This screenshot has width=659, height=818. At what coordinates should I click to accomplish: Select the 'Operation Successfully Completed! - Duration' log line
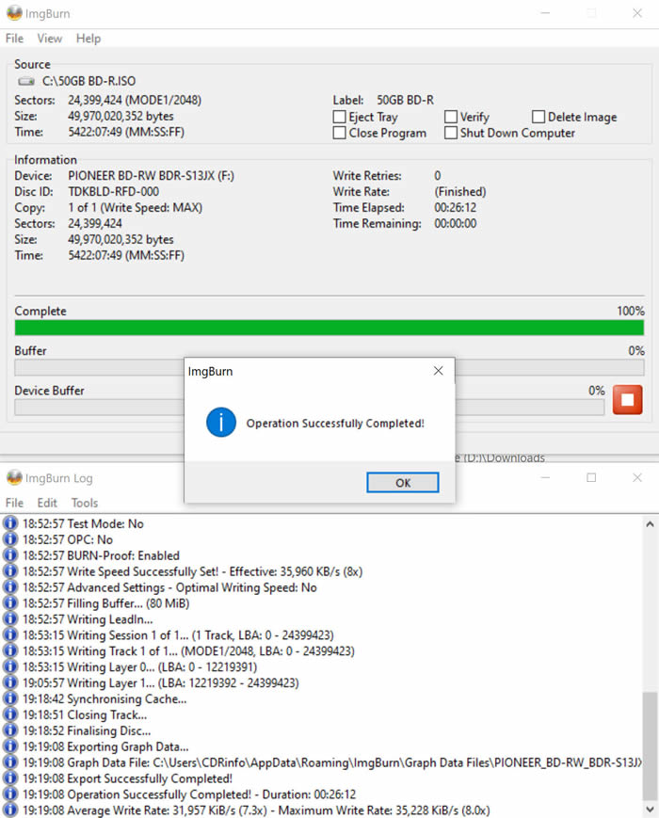click(189, 794)
